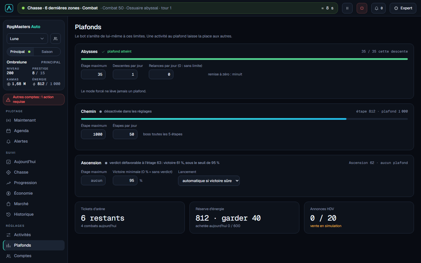Click the Chemin progress bar
The image size is (421, 263).
(244, 119)
